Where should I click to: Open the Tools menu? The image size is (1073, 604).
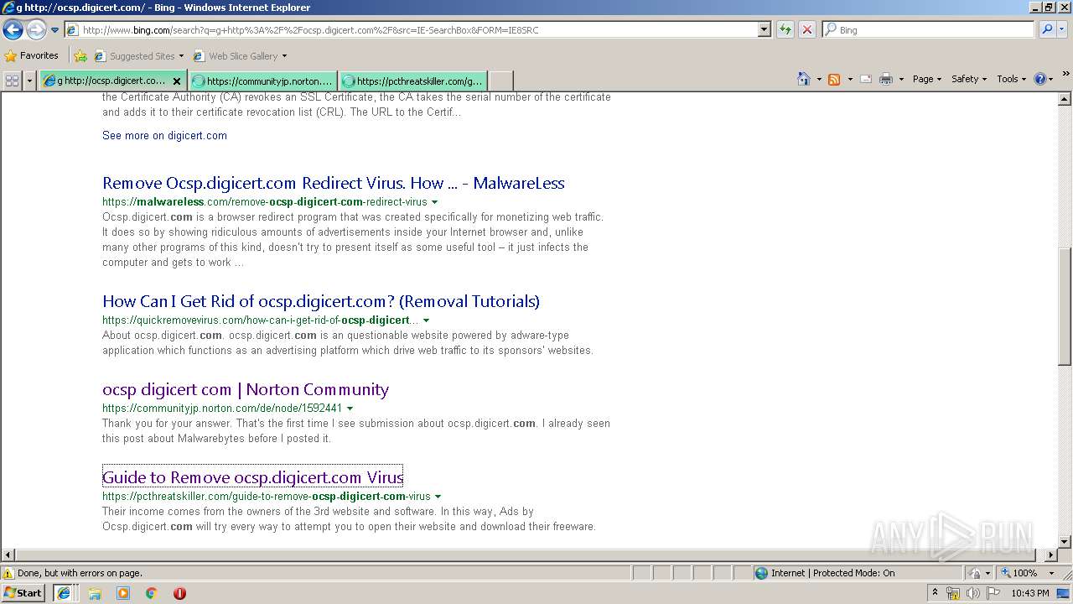pyautogui.click(x=1011, y=79)
